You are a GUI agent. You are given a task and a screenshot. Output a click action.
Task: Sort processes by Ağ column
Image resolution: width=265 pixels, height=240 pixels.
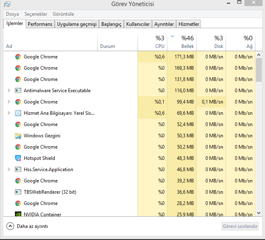240,43
